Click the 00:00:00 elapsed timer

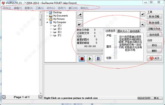(x=90, y=46)
